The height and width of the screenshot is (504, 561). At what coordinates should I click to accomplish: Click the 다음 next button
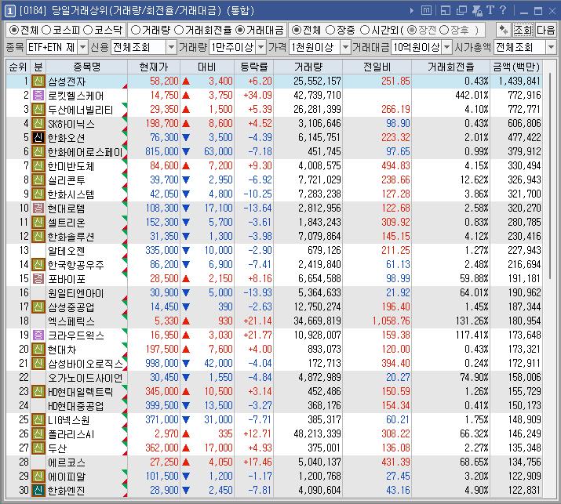tap(545, 30)
